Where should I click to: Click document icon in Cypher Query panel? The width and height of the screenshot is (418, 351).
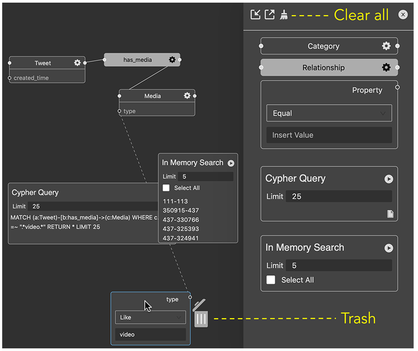click(x=390, y=213)
